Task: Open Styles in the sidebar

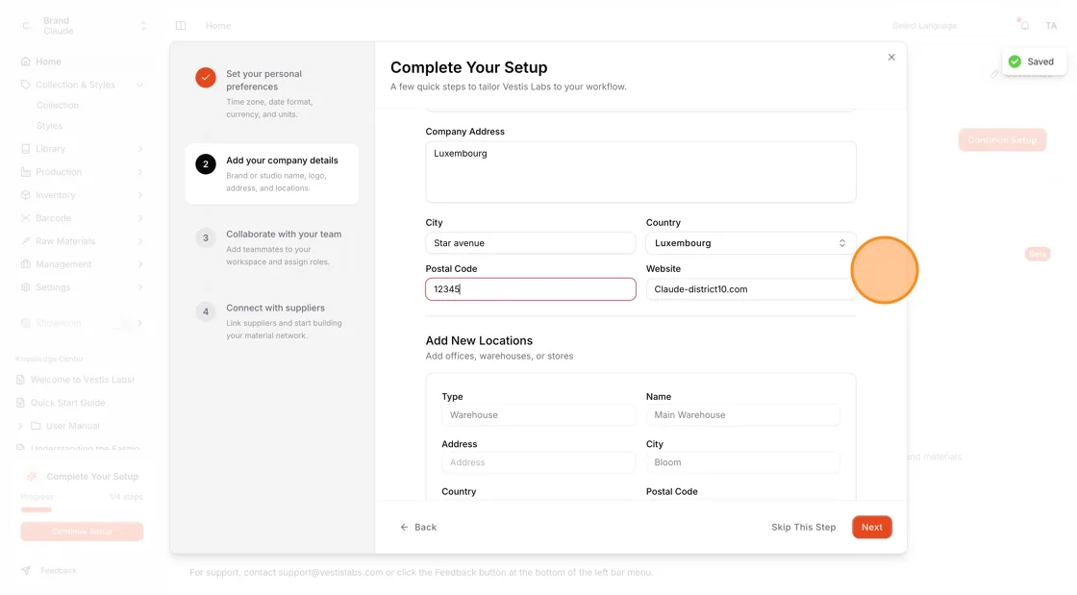Action: [x=49, y=126]
